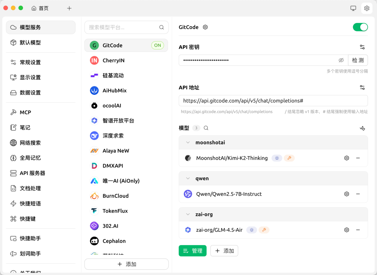Select the GitCode provider
This screenshot has width=377, height=275.
126,45
